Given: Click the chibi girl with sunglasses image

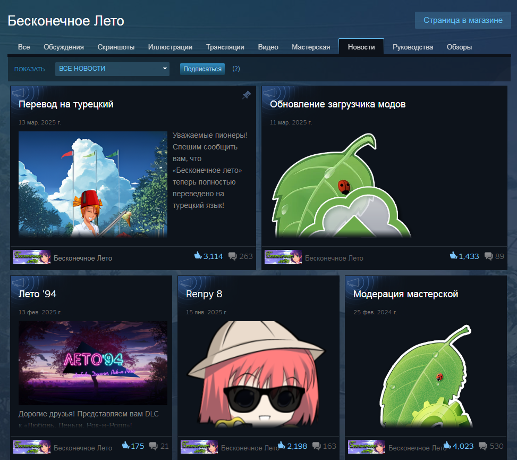Looking at the screenshot, I should tap(257, 373).
